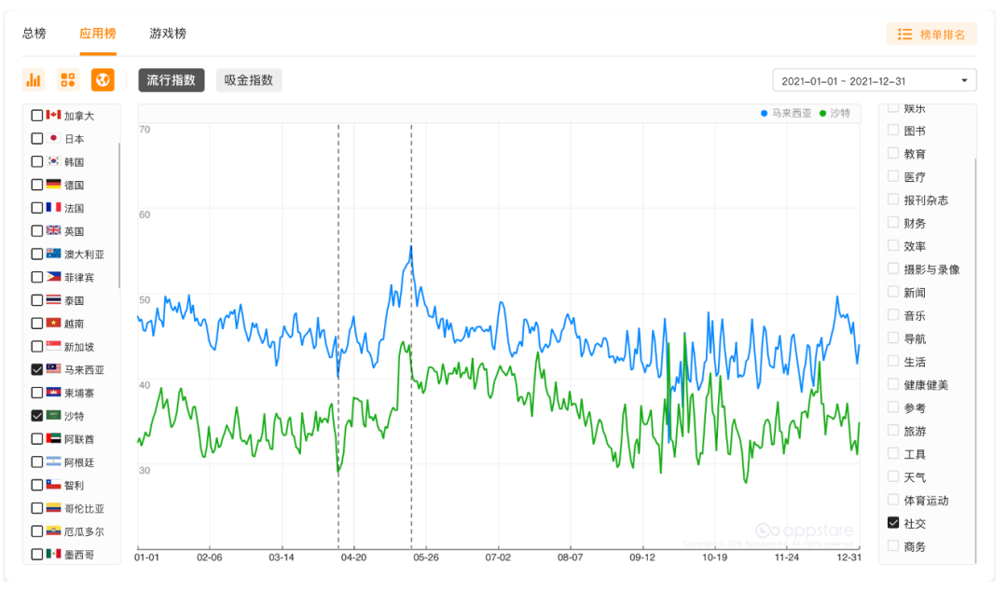Screen dimensions: 1007x593
Task: Uncheck the 马来西亚 country checkbox
Action: tap(37, 369)
